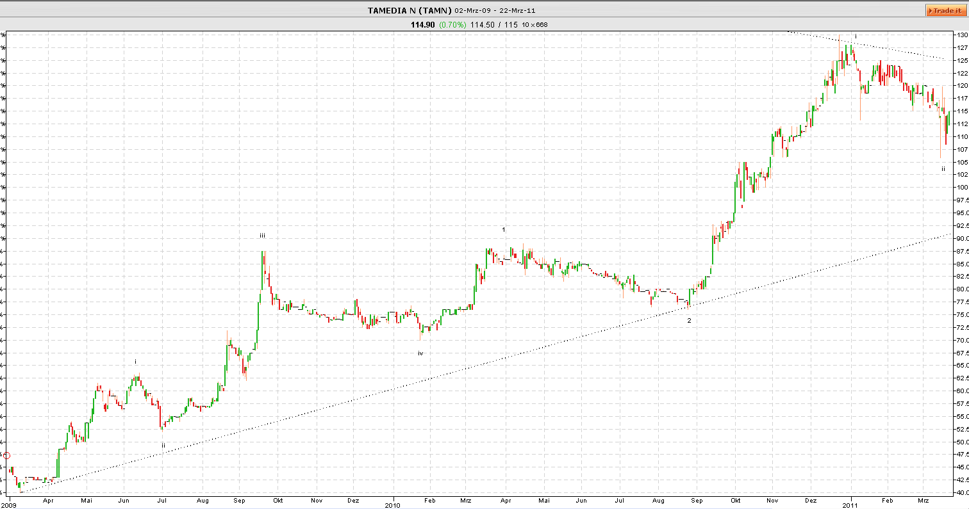Click the 55.0 price axis label
Image resolution: width=969 pixels, height=509 pixels.
pyautogui.click(x=962, y=416)
